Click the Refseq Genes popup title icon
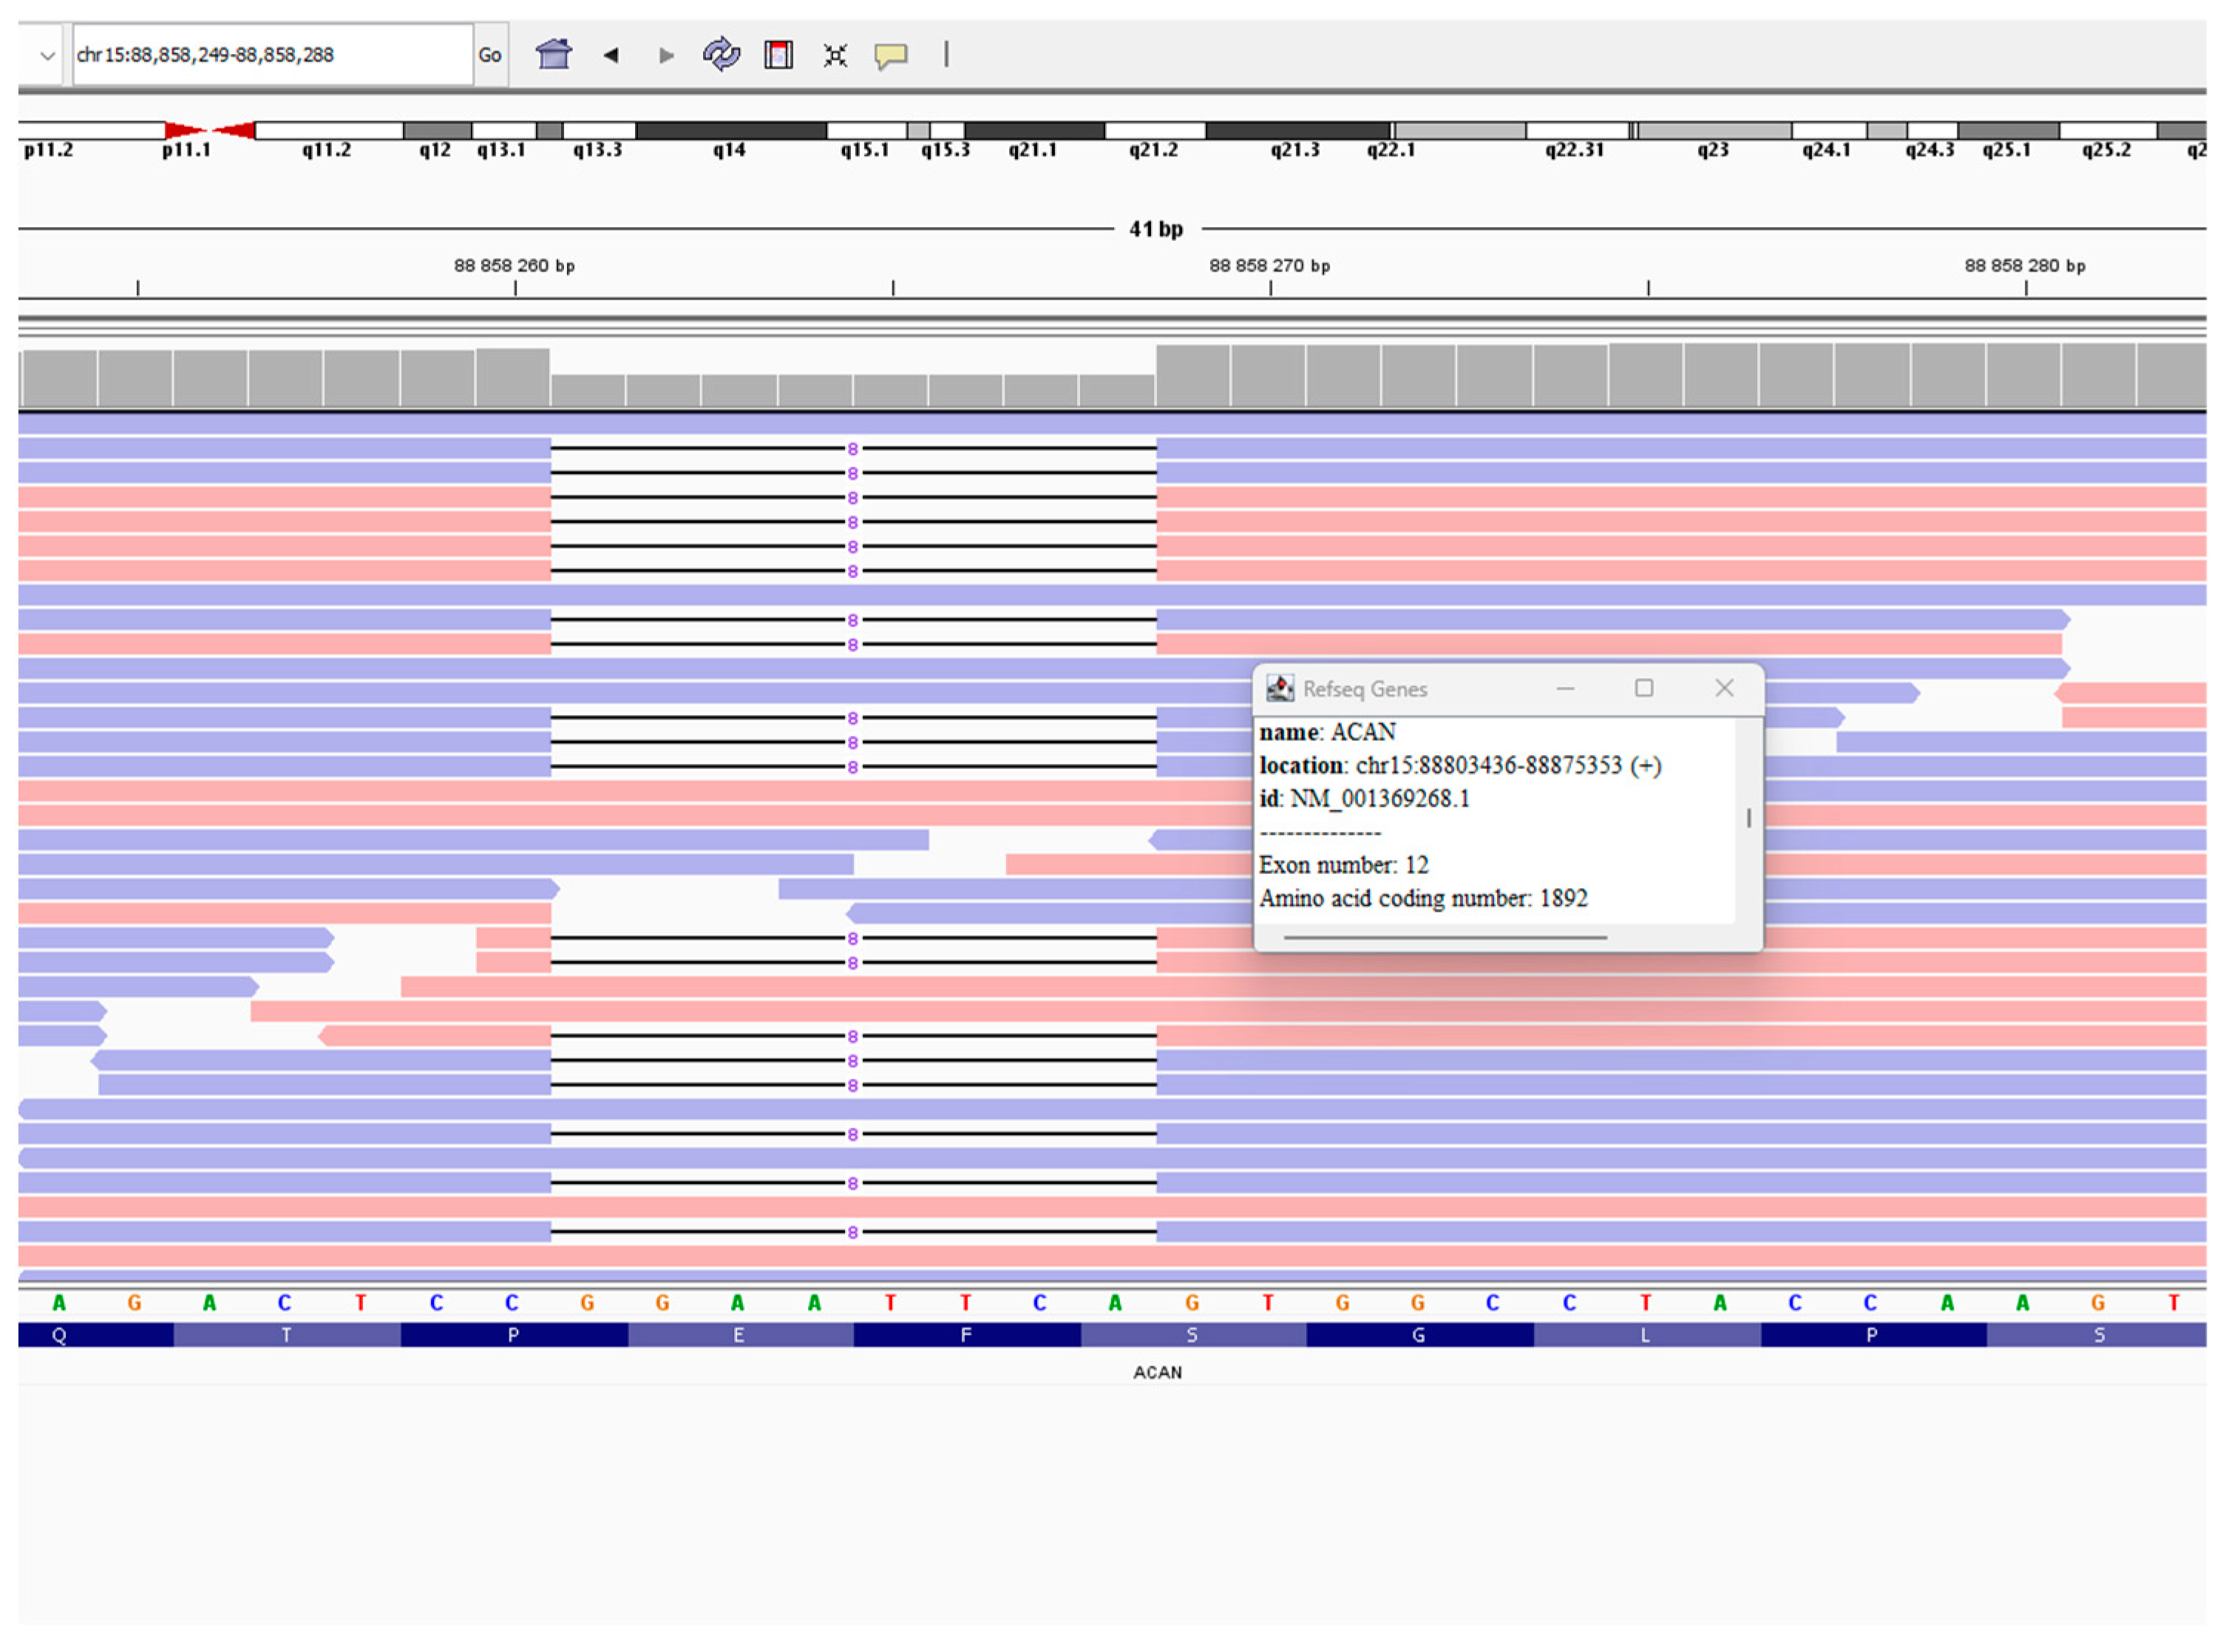The width and height of the screenshot is (2237, 1652). click(x=1280, y=689)
